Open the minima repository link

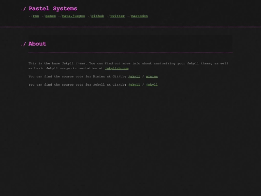(x=152, y=76)
